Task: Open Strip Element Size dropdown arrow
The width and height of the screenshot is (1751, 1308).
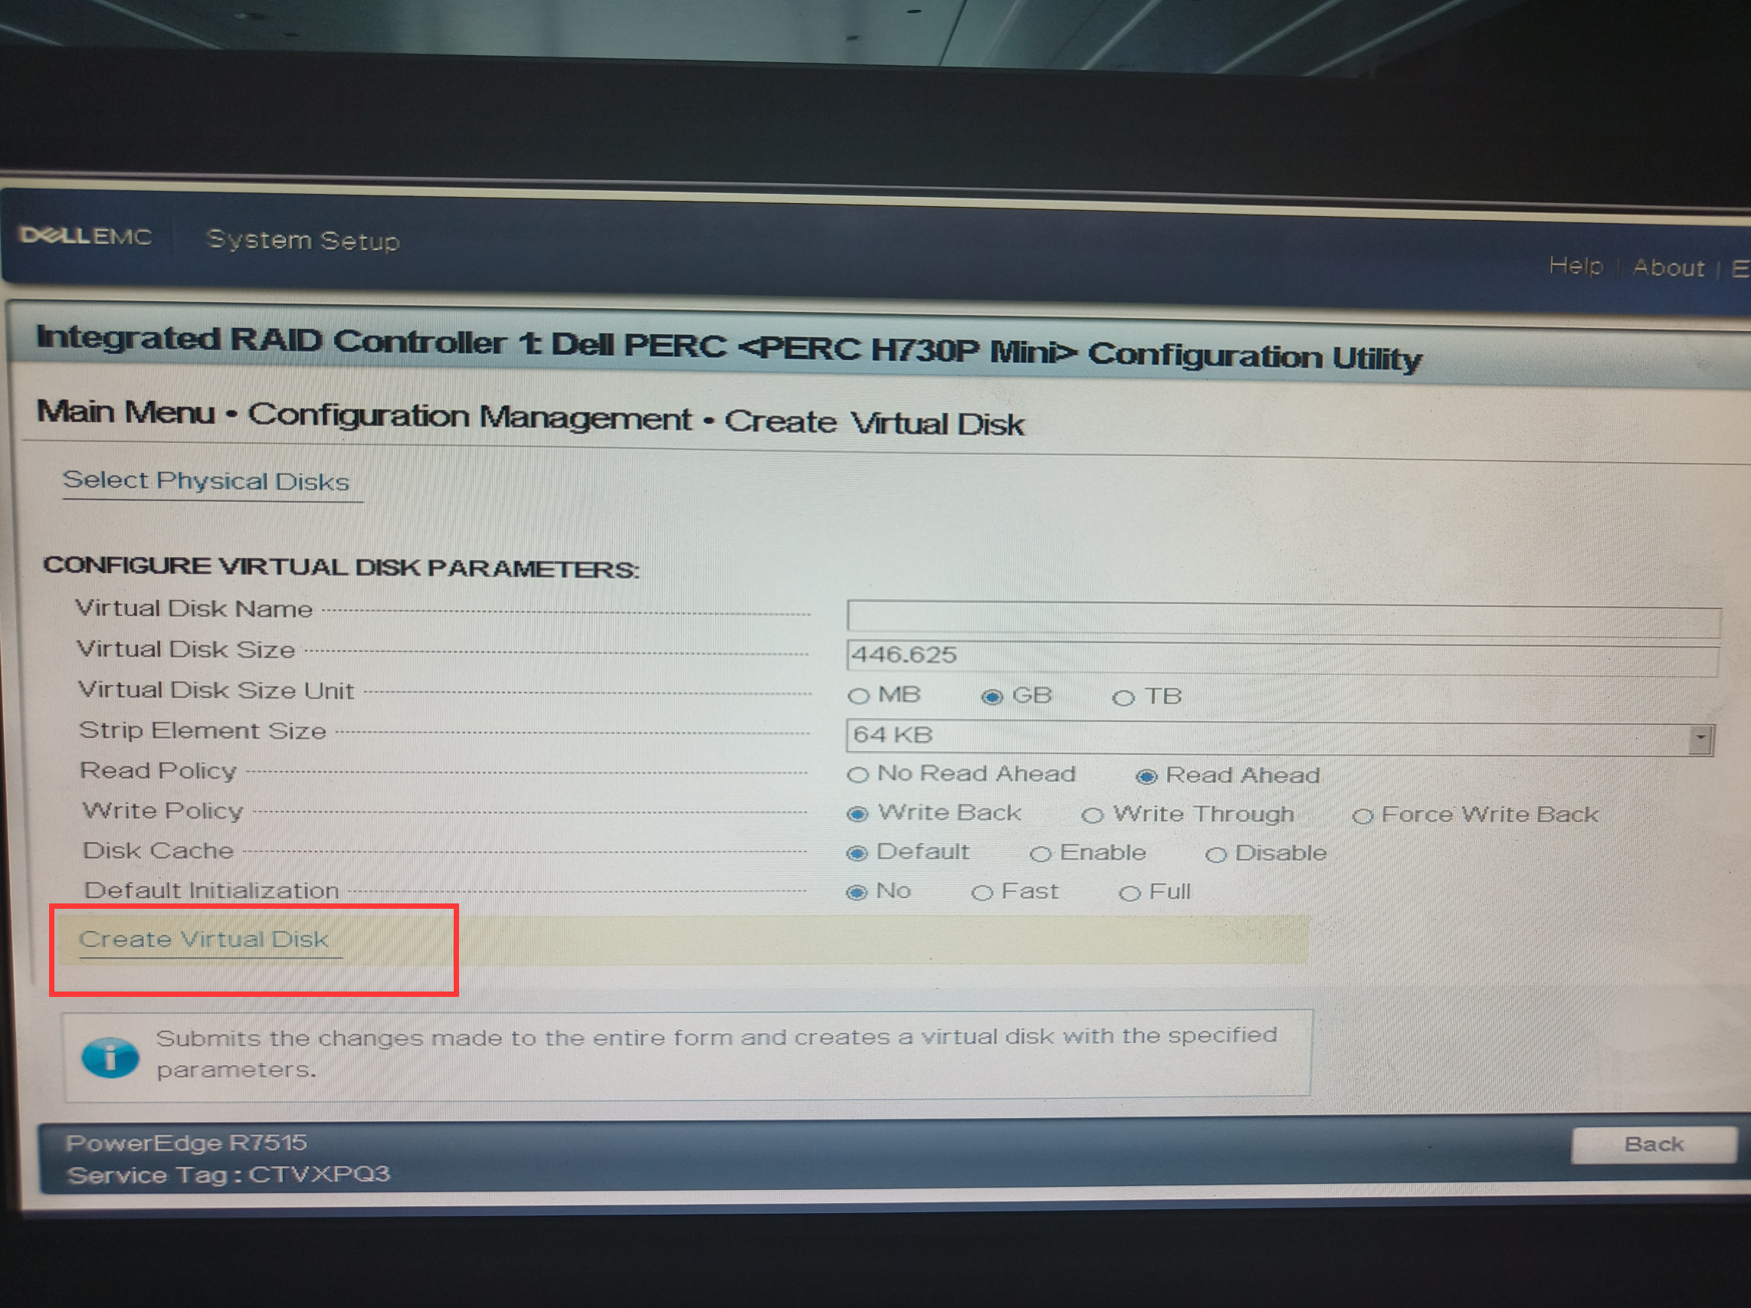Action: pos(1700,739)
